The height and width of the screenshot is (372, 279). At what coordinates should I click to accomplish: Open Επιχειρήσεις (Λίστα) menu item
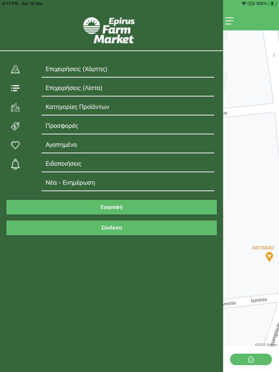[x=128, y=88]
